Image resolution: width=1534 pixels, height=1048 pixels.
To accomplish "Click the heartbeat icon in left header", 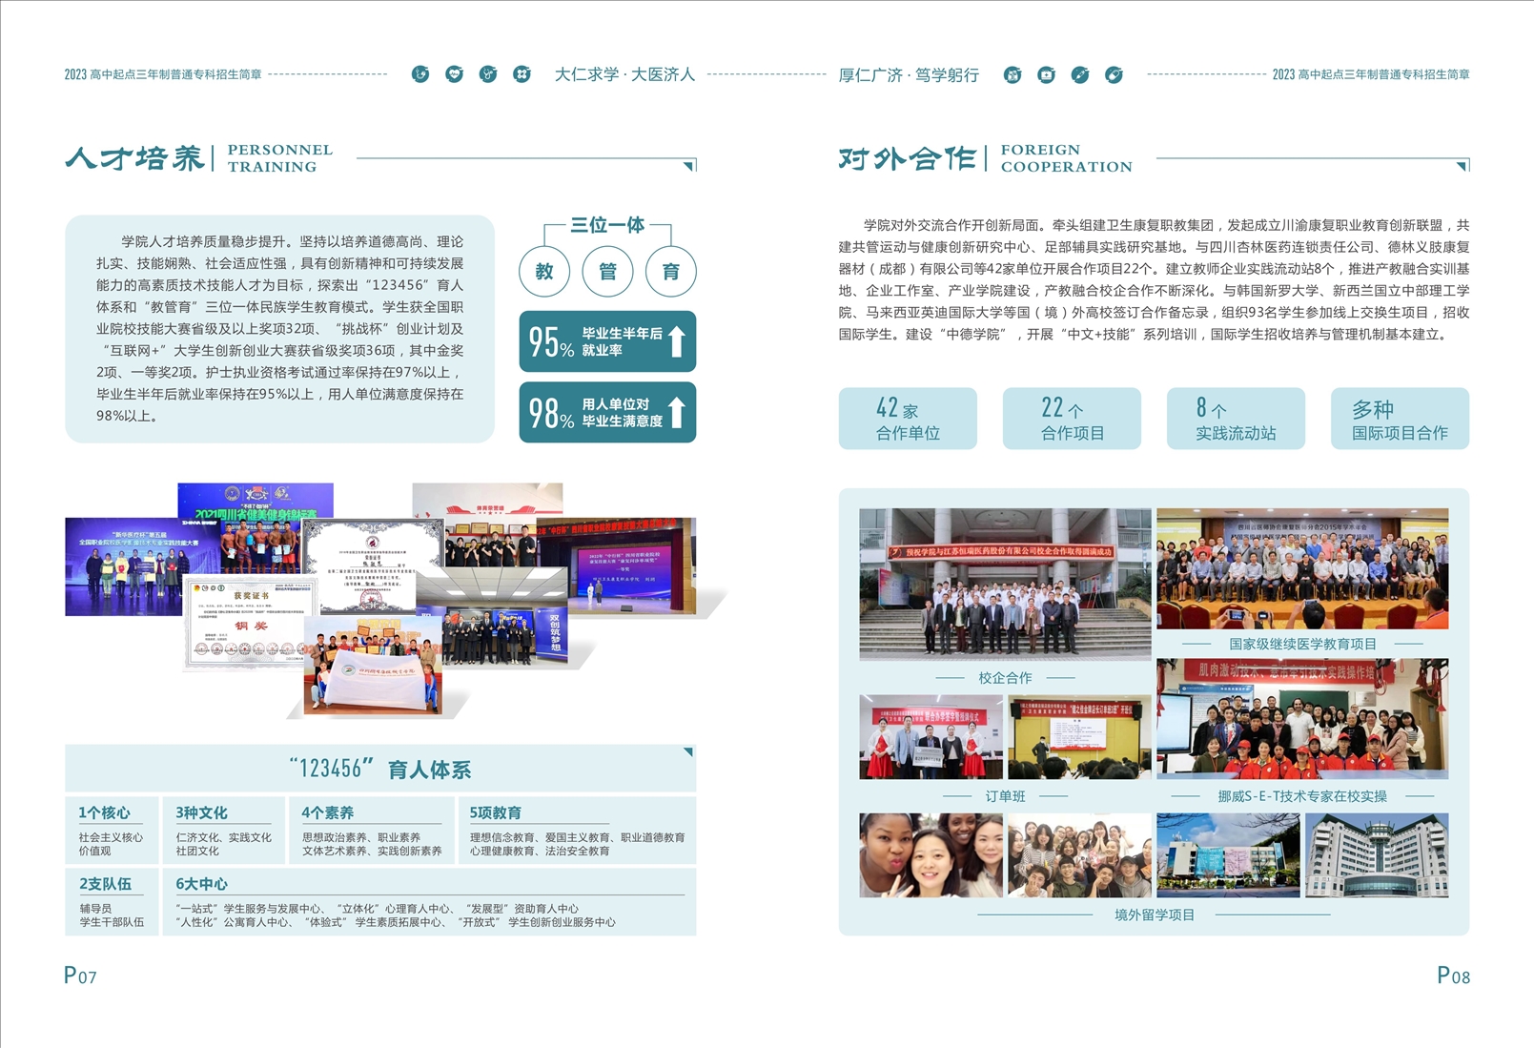I will 454,74.
